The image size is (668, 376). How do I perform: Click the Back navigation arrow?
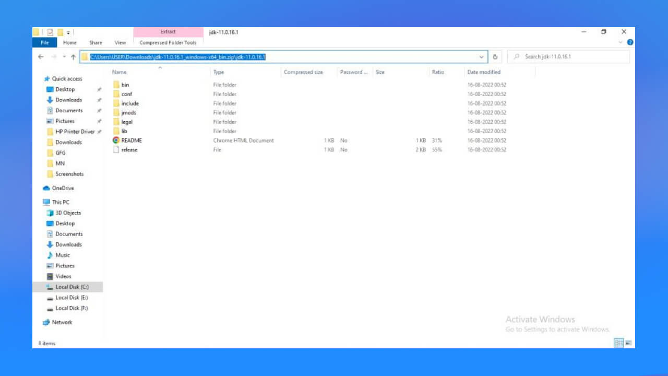(x=41, y=57)
